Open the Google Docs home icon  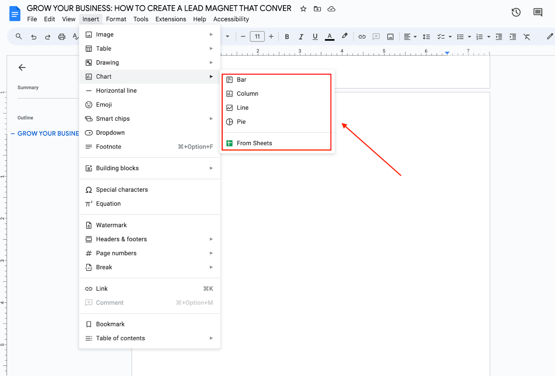[x=15, y=14]
